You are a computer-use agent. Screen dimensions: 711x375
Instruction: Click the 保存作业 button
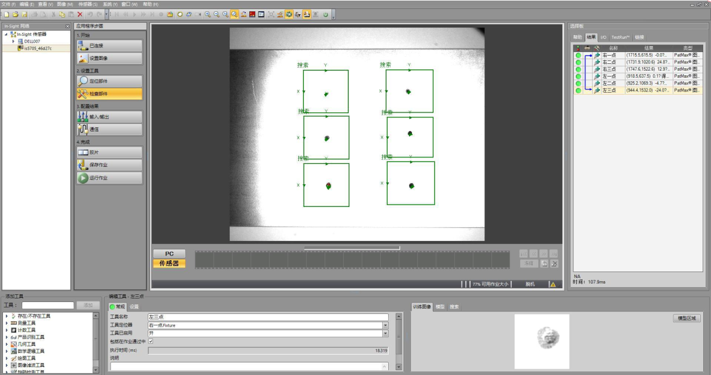click(109, 165)
